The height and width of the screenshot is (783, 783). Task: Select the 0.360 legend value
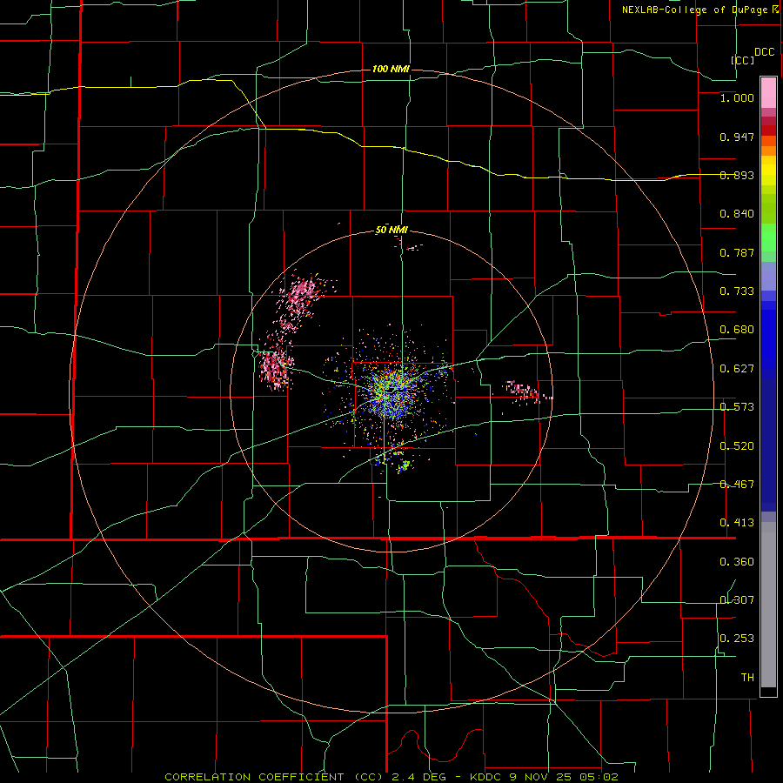click(737, 562)
